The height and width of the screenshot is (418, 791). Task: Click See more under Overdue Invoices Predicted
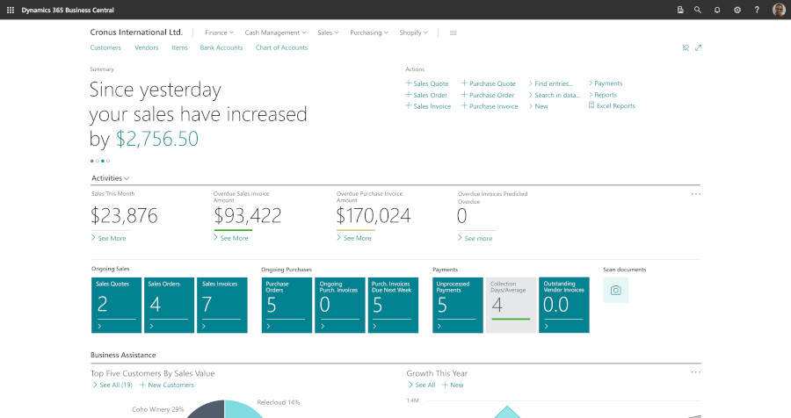click(x=475, y=238)
